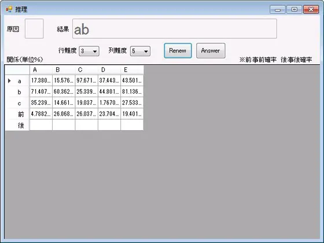Click cell 1.7670... in row c
This screenshot has width=324, height=243.
pos(109,103)
